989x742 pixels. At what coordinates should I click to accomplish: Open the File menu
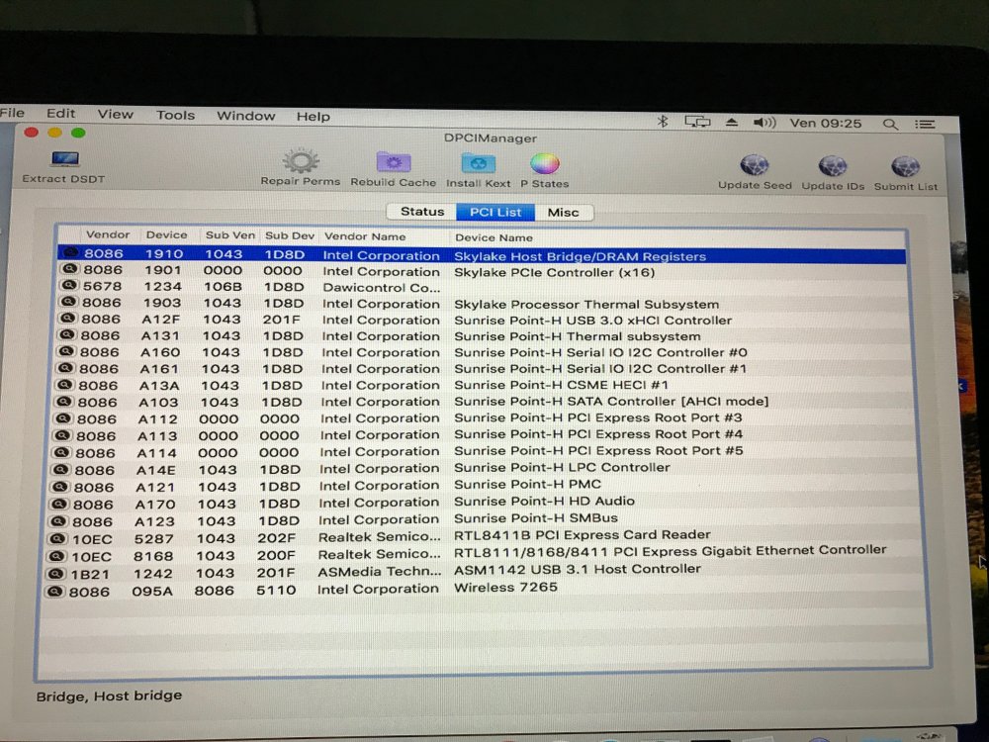[12, 113]
